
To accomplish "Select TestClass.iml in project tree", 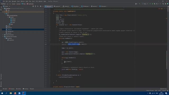I will tap(10, 31).
